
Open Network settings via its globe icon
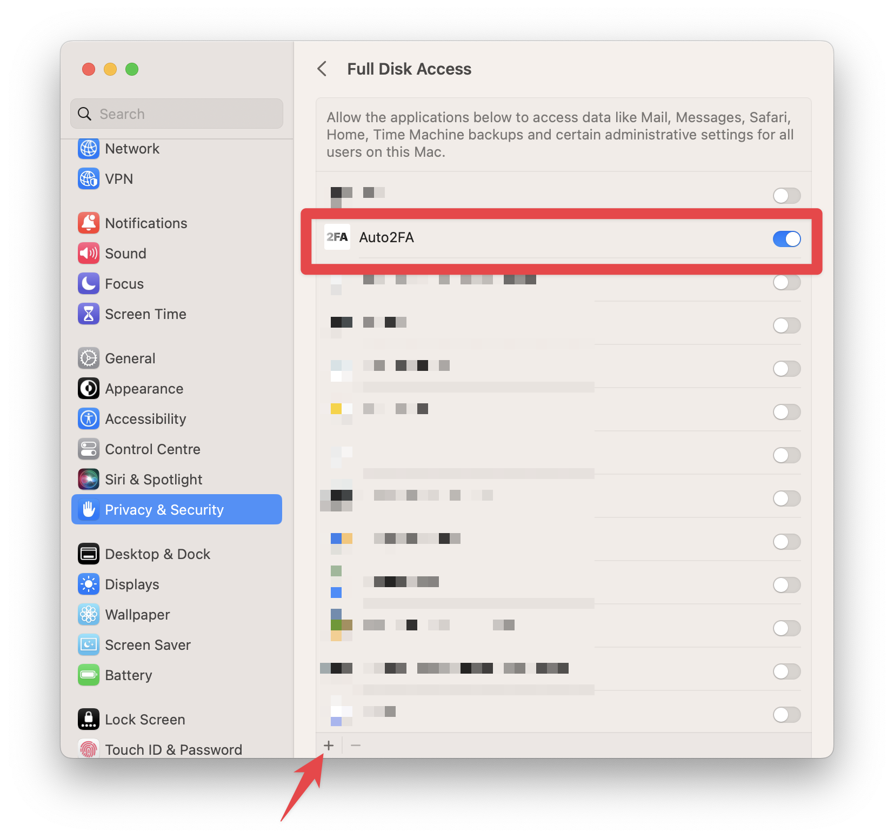click(x=89, y=149)
